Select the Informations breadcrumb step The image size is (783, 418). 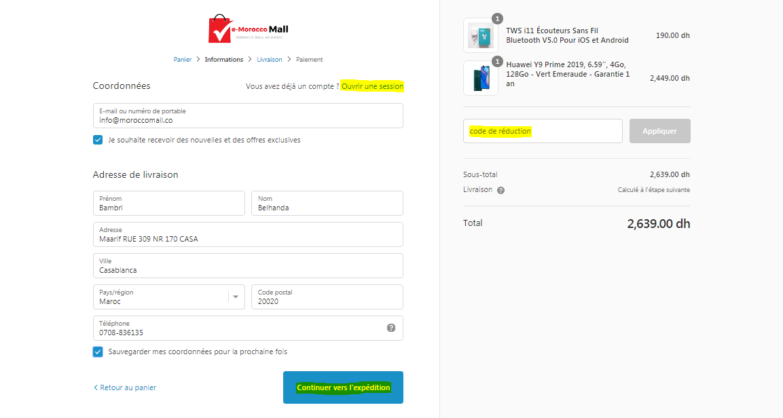click(x=223, y=59)
